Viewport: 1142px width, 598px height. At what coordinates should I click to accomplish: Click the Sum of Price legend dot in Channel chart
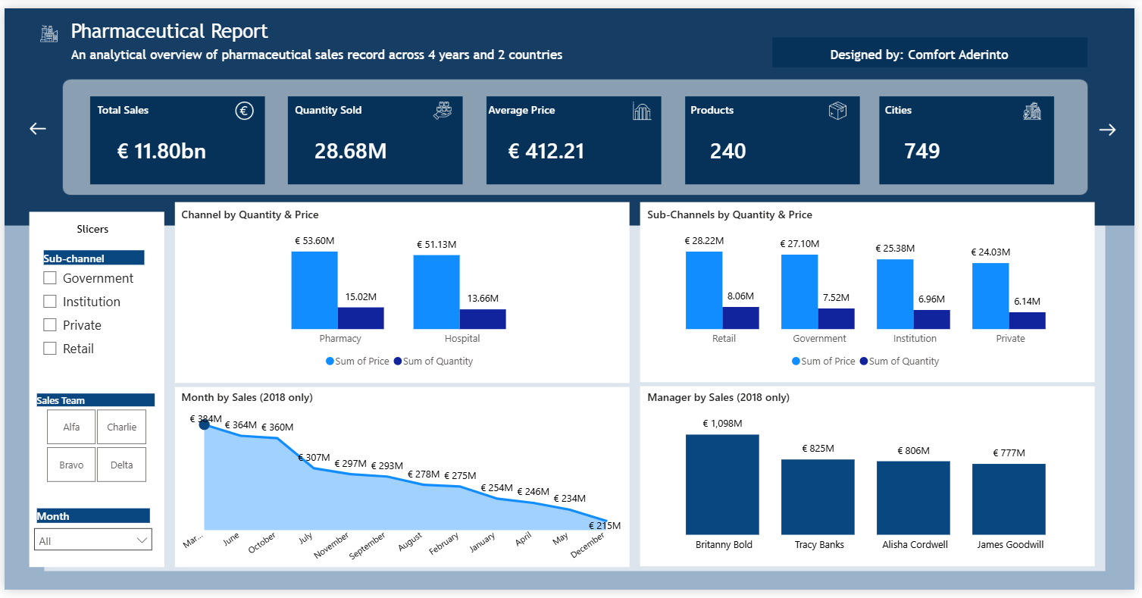coord(330,362)
